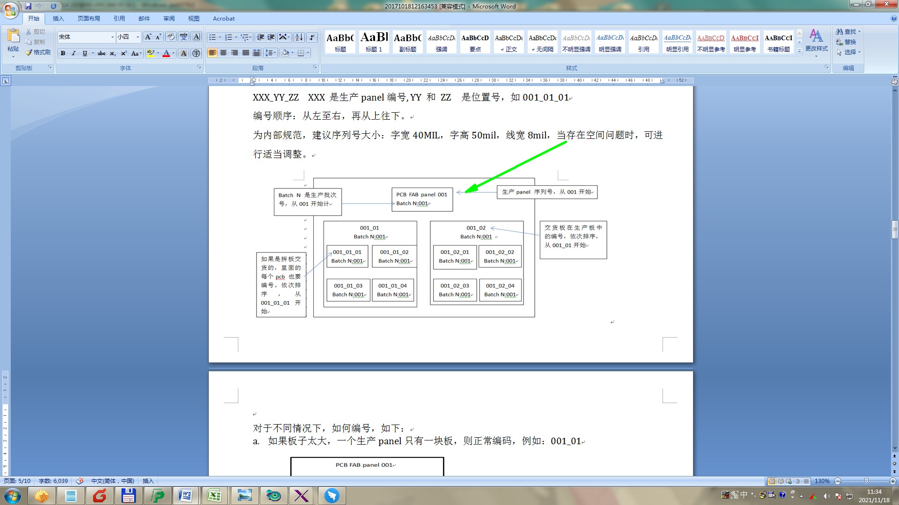Click 替换 in the editing group
This screenshot has height=505, width=899.
pos(847,42)
